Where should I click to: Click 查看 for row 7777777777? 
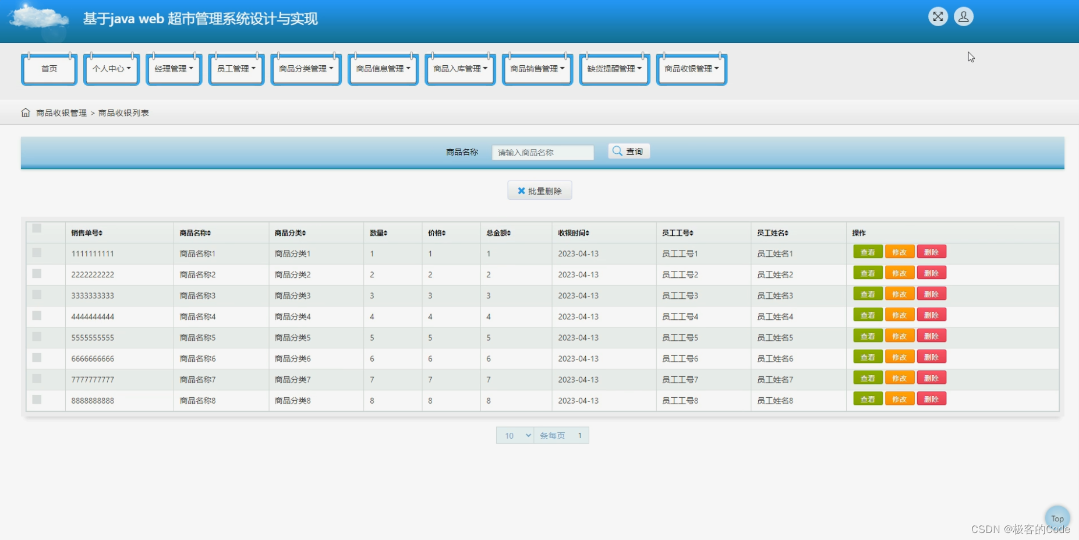coord(868,377)
